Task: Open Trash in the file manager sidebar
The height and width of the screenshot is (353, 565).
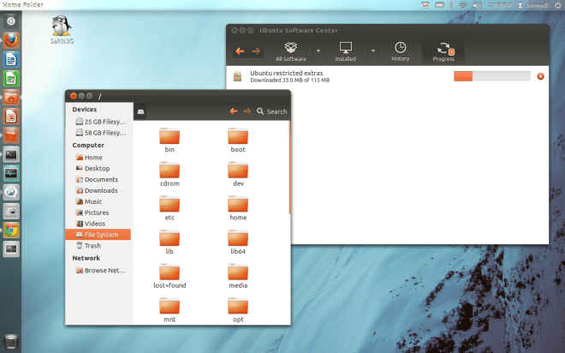Action: (88, 246)
